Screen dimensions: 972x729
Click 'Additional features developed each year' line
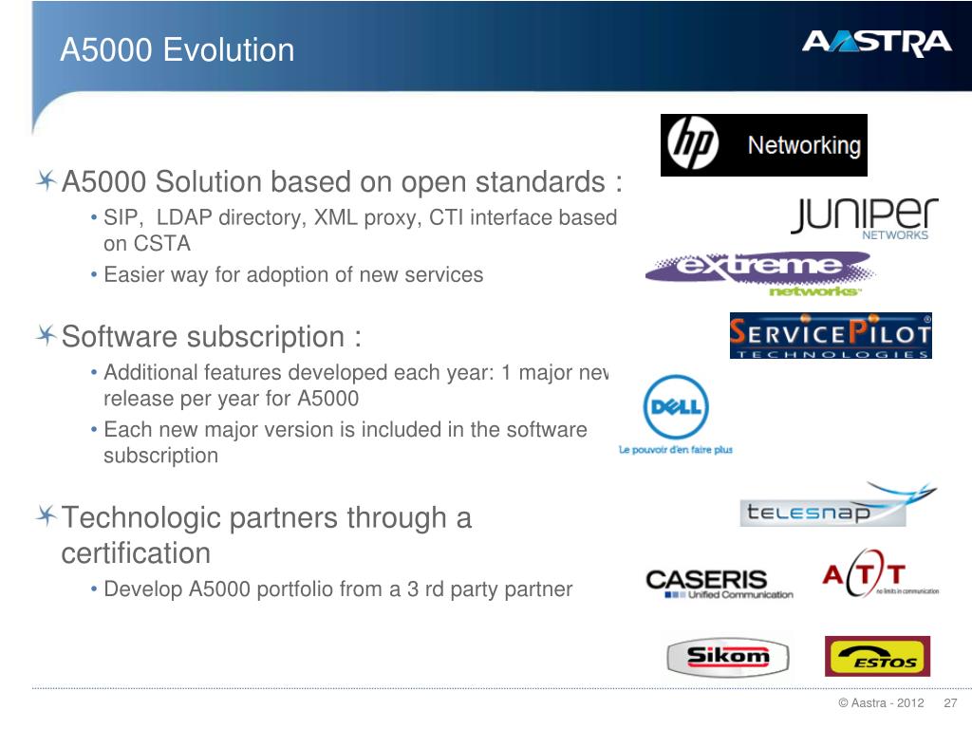click(x=357, y=372)
